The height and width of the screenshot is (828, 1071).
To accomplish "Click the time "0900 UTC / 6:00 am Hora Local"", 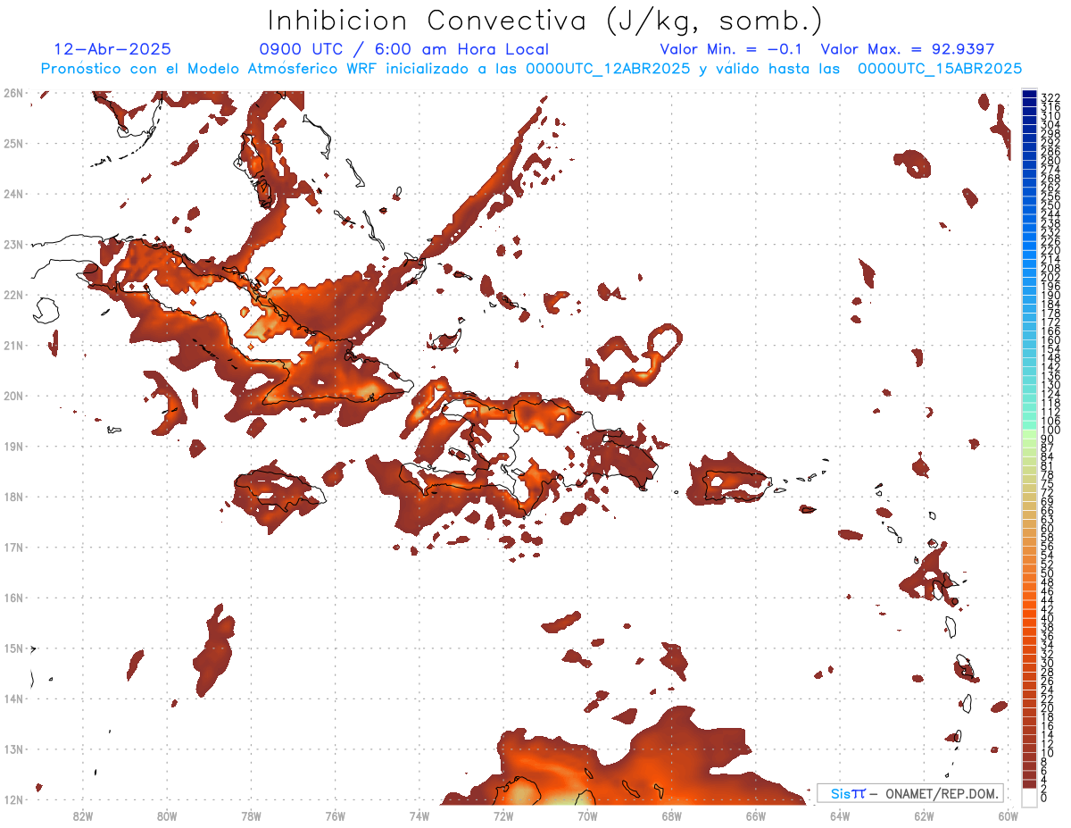I will pyautogui.click(x=404, y=49).
